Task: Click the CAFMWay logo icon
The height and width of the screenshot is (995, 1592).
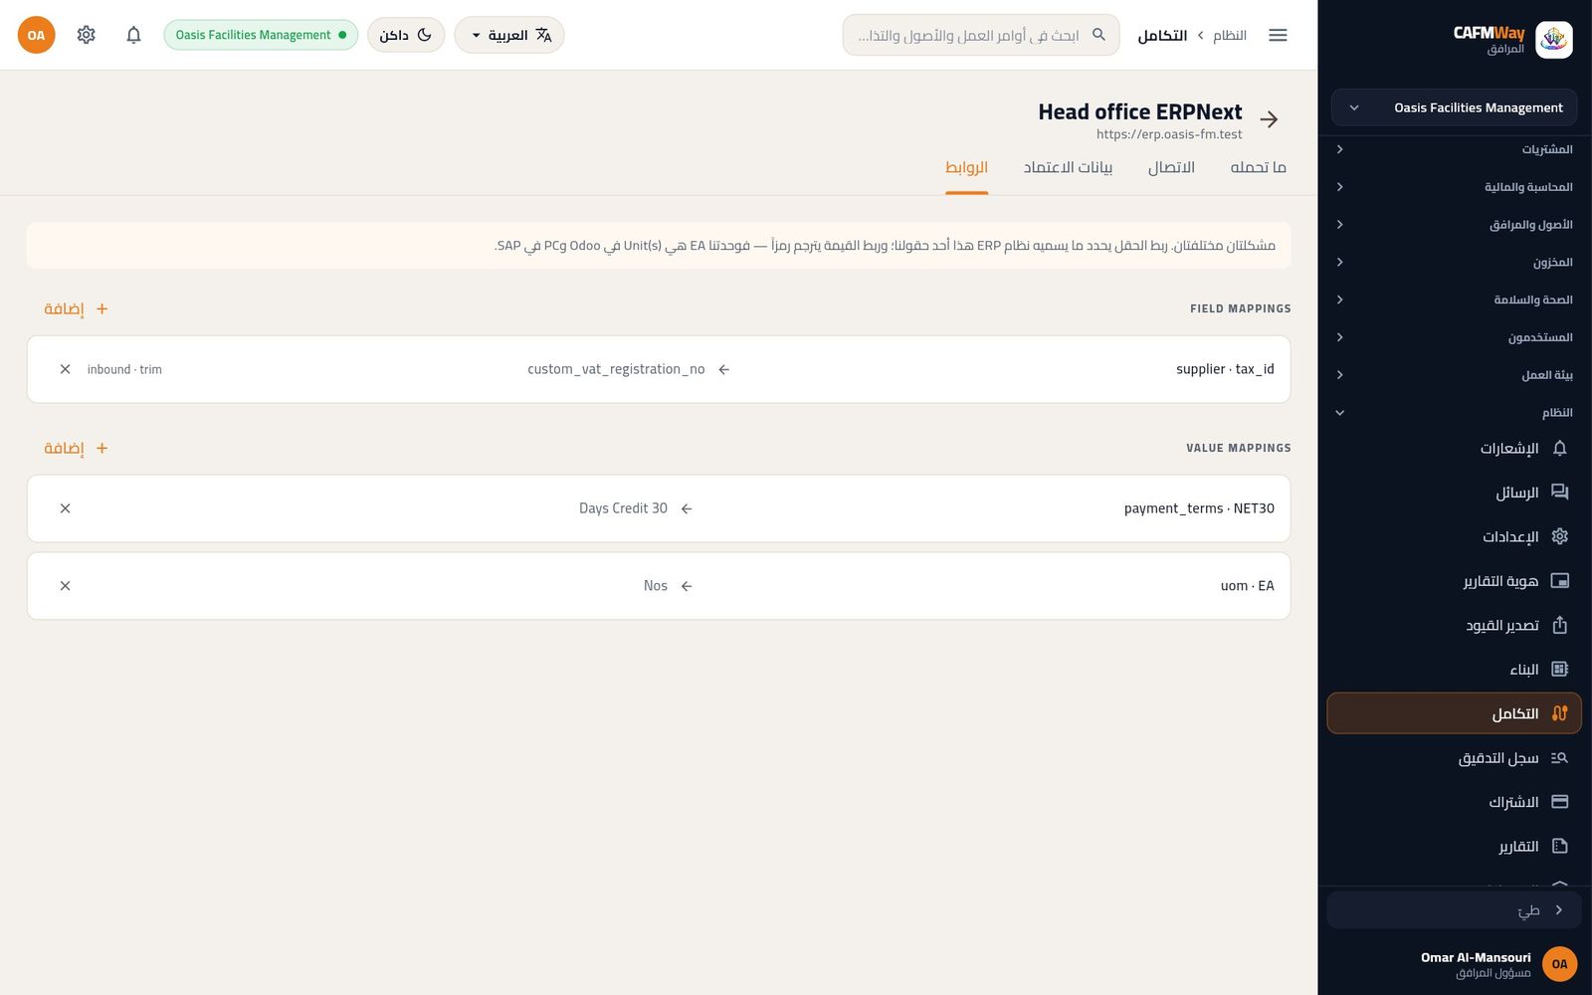Action: [x=1553, y=40]
